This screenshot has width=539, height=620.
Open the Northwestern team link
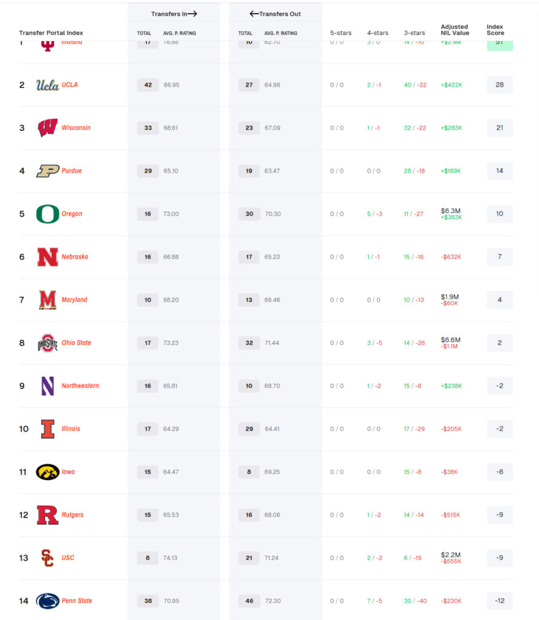(x=80, y=386)
